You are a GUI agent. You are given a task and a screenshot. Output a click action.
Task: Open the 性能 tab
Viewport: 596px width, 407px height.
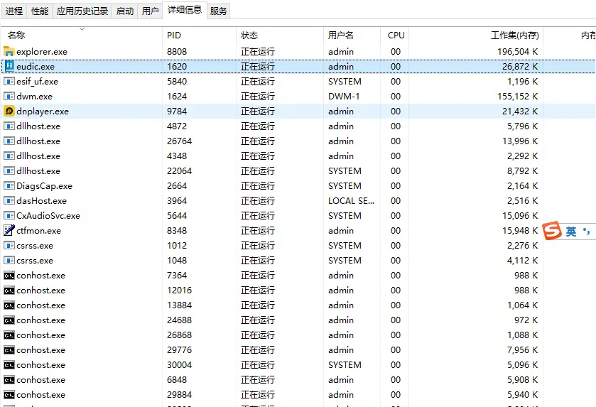point(40,11)
